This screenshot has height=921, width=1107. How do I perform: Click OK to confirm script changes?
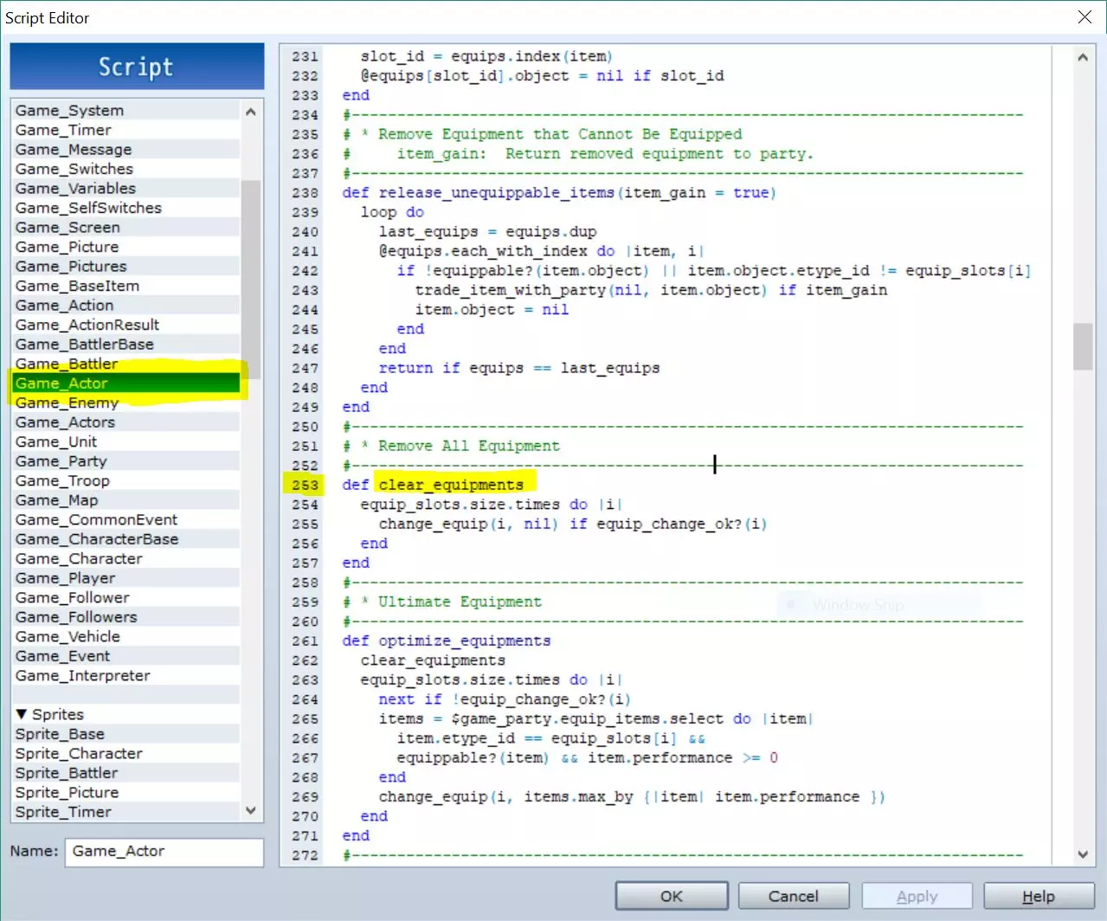click(x=671, y=896)
